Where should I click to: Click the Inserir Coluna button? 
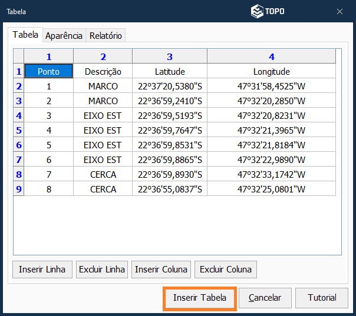pyautogui.click(x=161, y=270)
